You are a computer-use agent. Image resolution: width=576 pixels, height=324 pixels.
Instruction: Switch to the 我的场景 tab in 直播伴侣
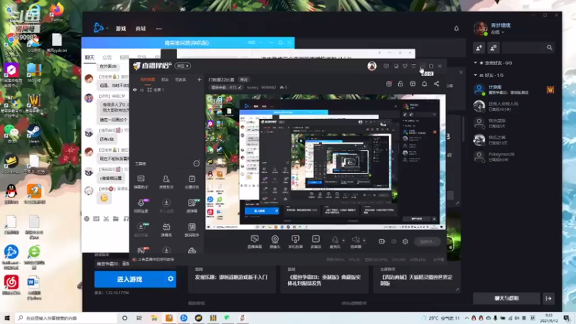(148, 79)
